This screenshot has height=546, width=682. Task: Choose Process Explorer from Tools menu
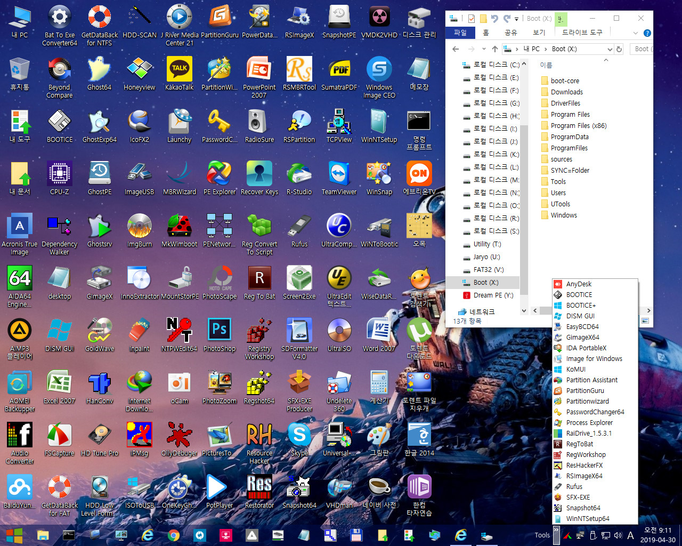coord(596,422)
